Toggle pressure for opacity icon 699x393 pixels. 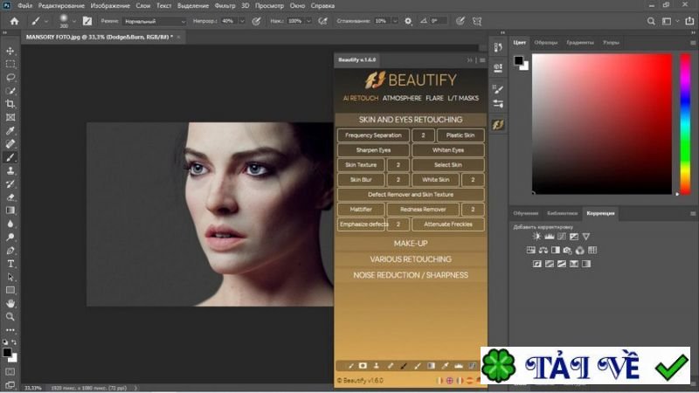pyautogui.click(x=254, y=20)
